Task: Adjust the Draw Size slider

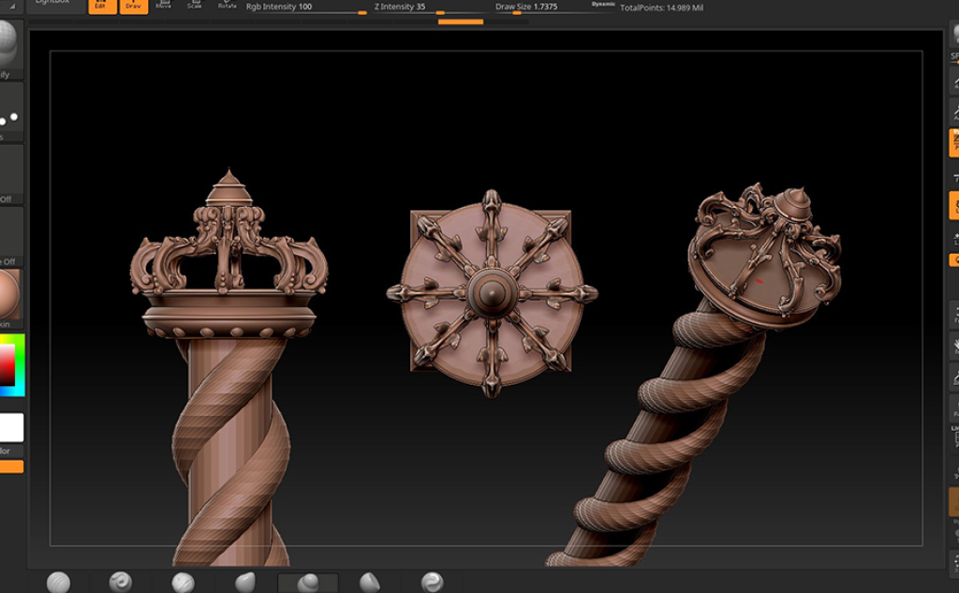Action: (539, 7)
